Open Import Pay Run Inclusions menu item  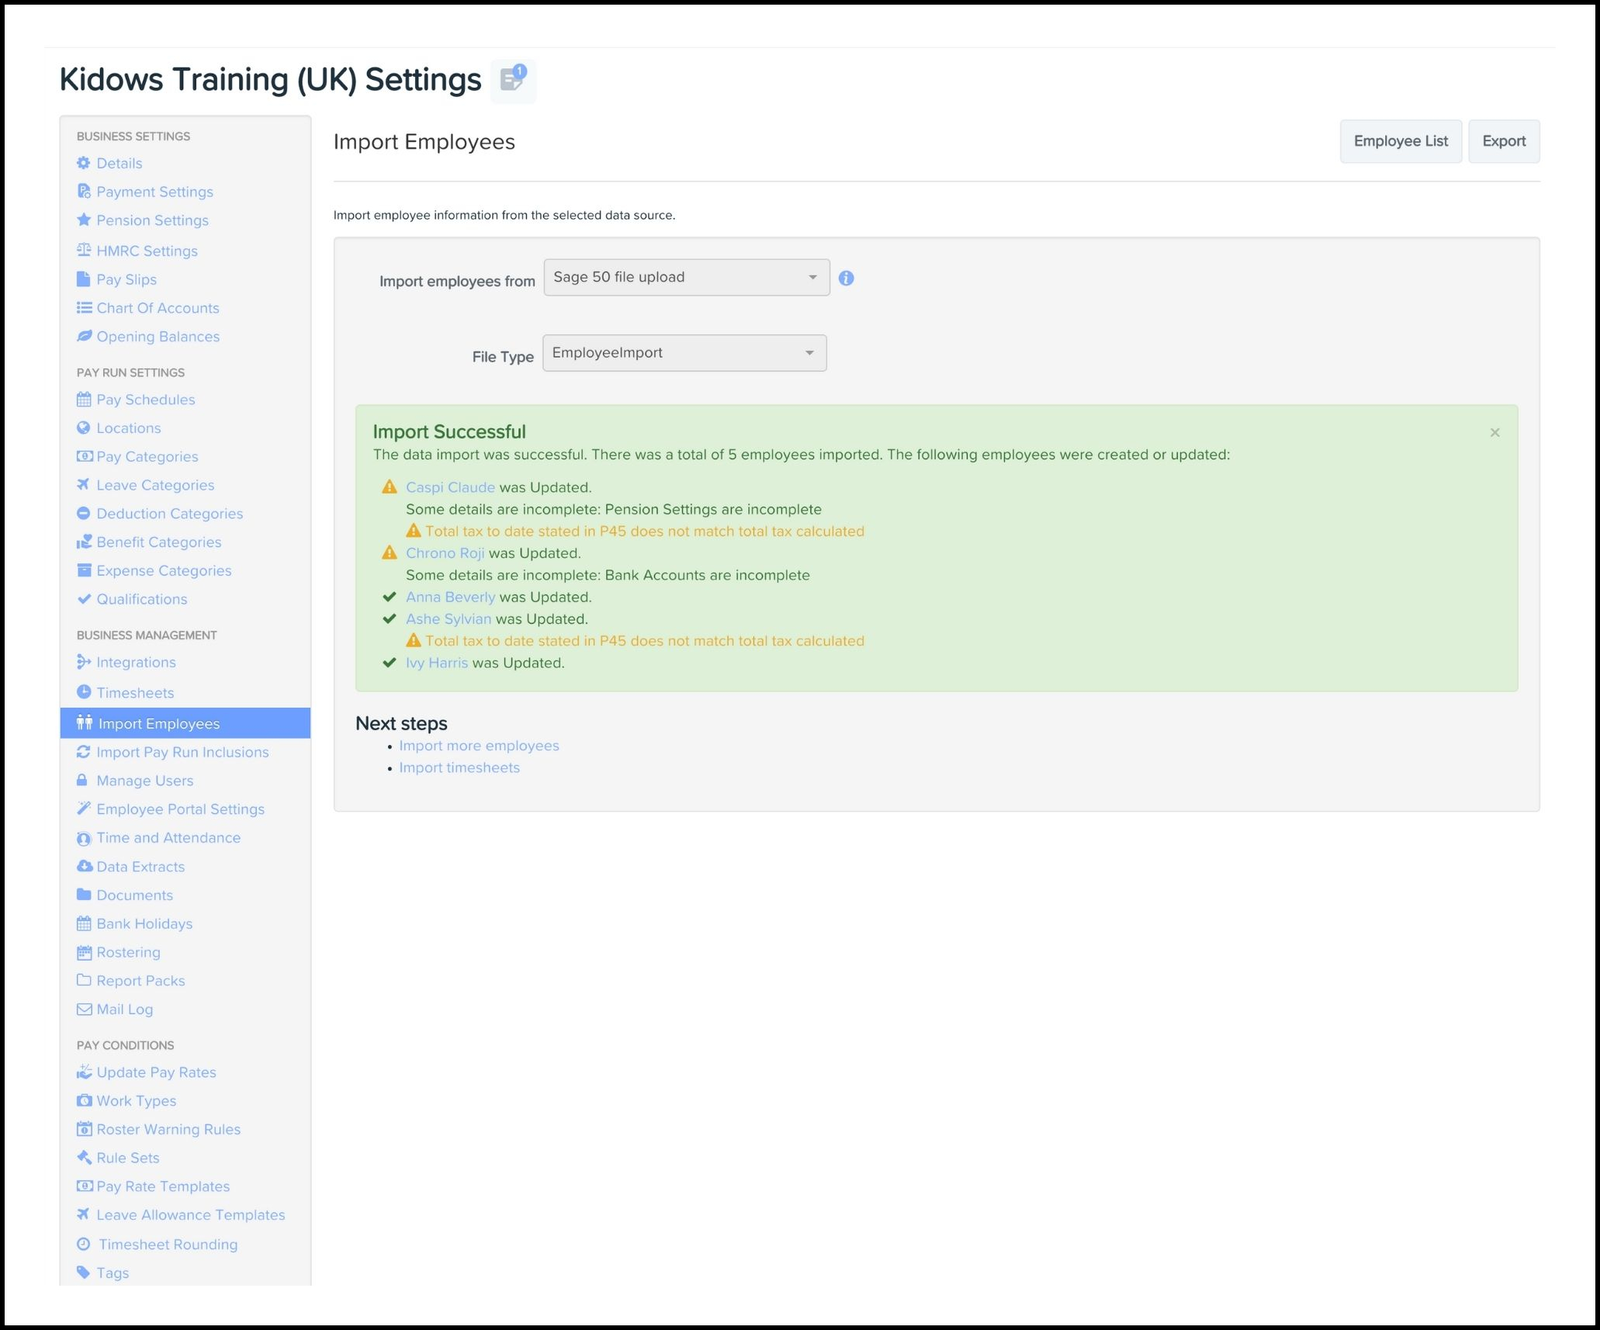(182, 752)
